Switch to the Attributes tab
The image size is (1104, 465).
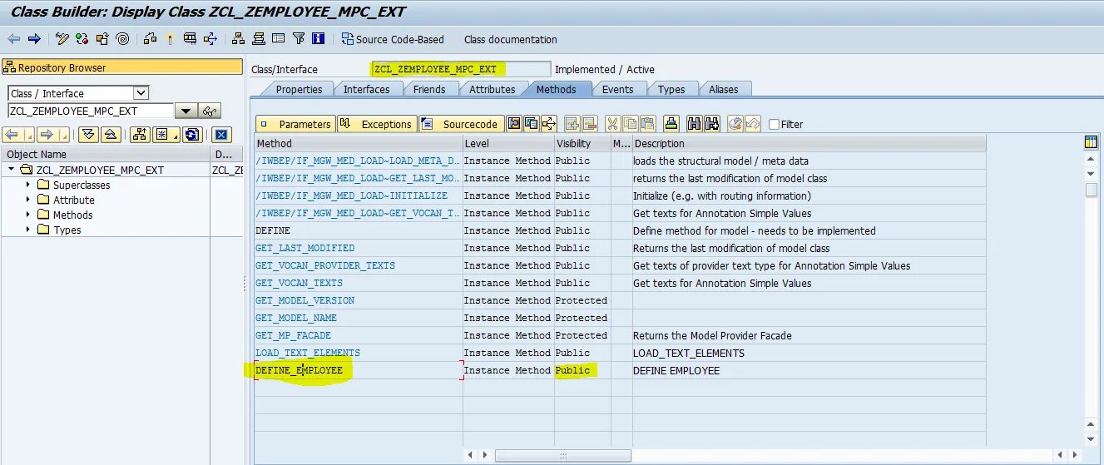coord(492,89)
